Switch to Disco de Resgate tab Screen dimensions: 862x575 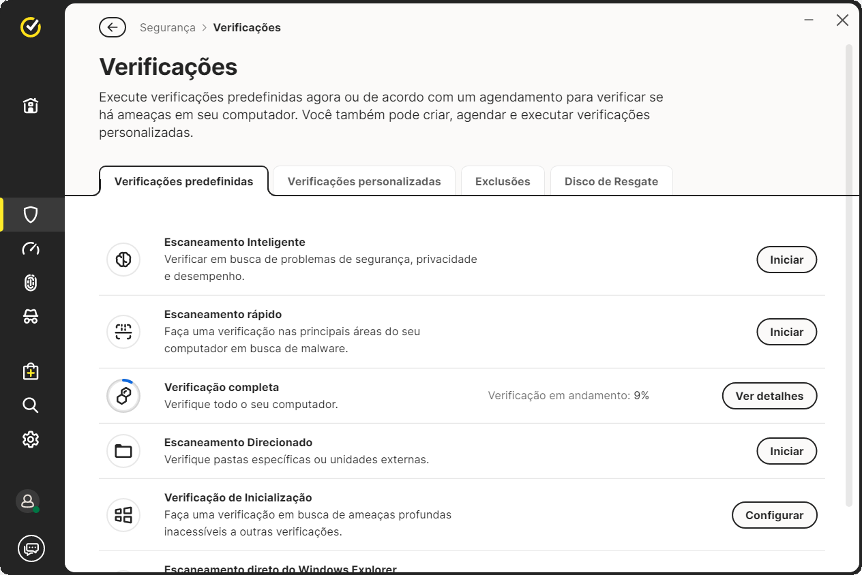(x=611, y=181)
